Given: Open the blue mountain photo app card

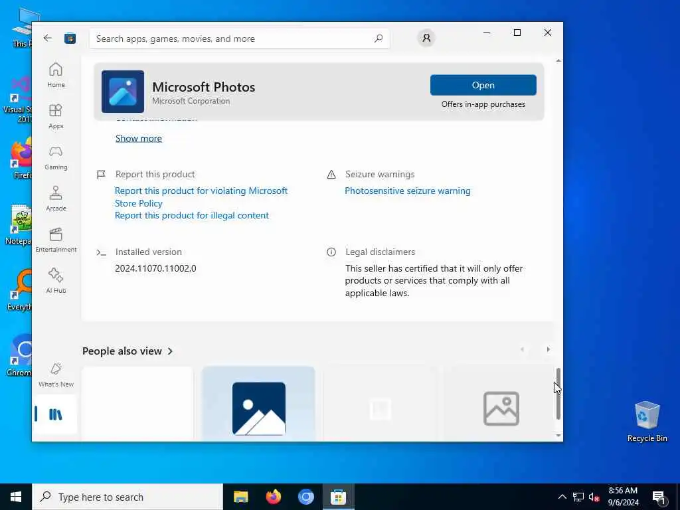Looking at the screenshot, I should tap(258, 404).
